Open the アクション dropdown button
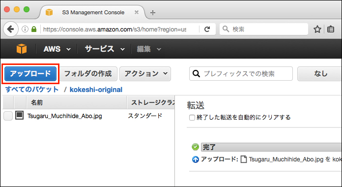Screen dimensions: 342x187 145,74
